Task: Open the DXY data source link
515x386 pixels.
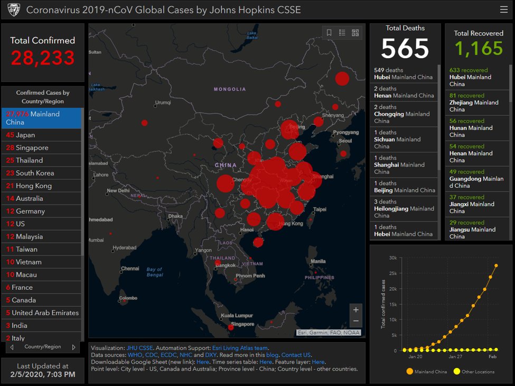Action: point(211,355)
